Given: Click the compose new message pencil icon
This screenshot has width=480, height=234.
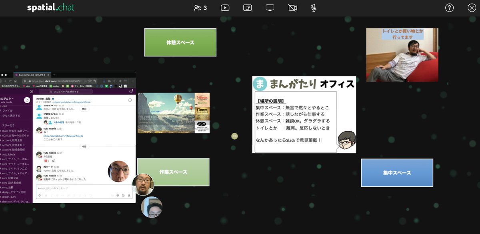Looking at the screenshot, I should [x=27, y=100].
